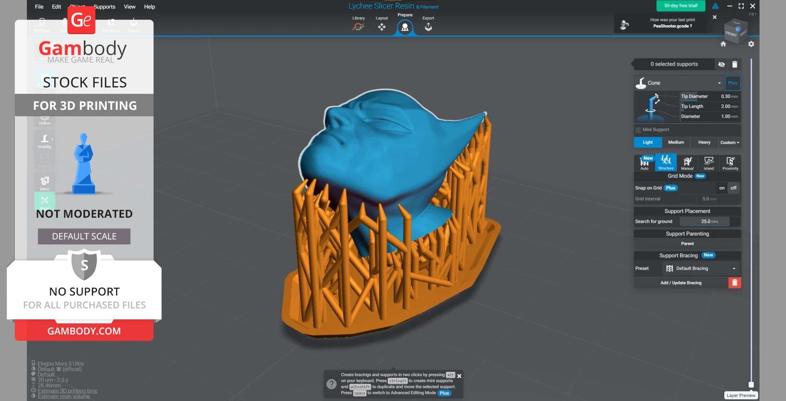Viewport: 786px width, 401px height.
Task: Delete selected supports with trash icon
Action: (x=735, y=64)
